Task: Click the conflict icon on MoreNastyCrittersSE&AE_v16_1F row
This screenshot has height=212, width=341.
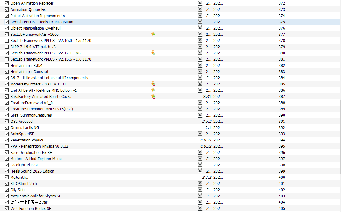Action: (153, 84)
